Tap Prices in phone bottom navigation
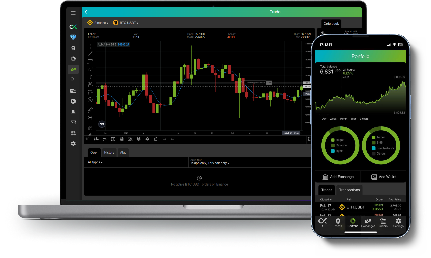This screenshot has width=431, height=258. [x=338, y=223]
